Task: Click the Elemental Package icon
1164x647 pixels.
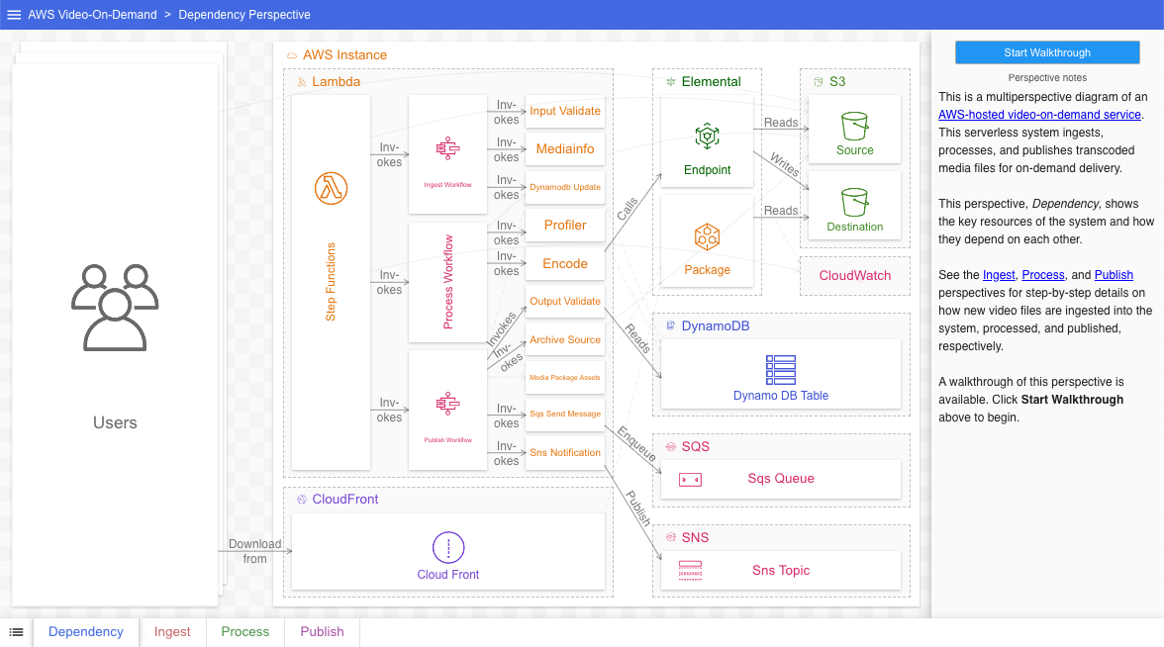Action: tap(707, 236)
